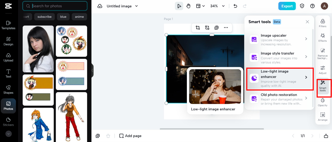Open more options on floating toolbar
This screenshot has height=142, width=332.
coord(226,28)
